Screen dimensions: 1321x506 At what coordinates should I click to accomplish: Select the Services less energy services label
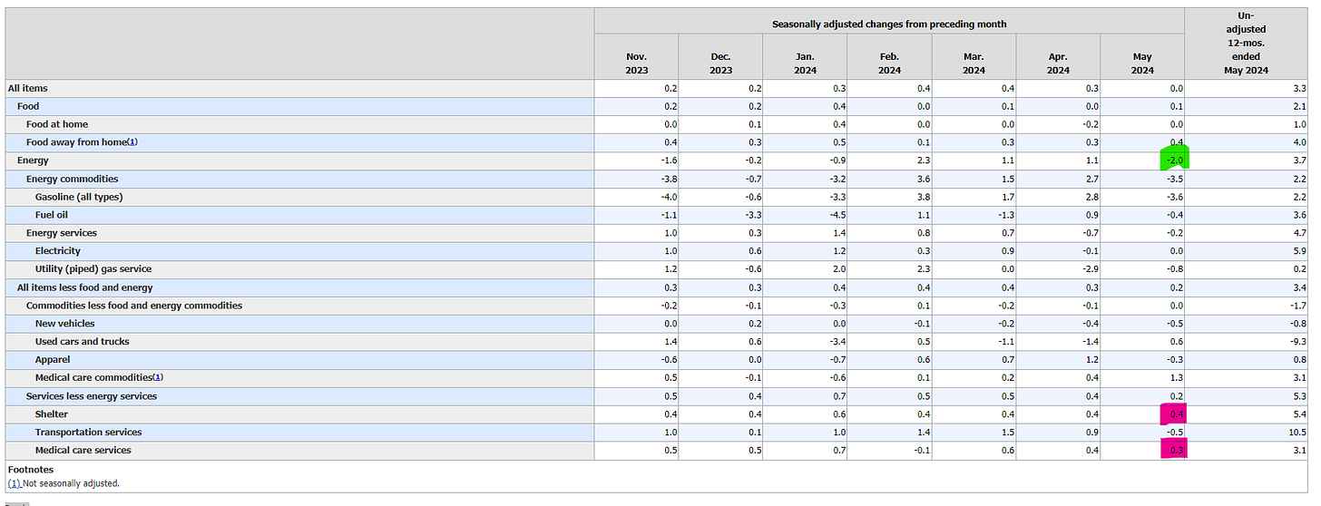[92, 396]
